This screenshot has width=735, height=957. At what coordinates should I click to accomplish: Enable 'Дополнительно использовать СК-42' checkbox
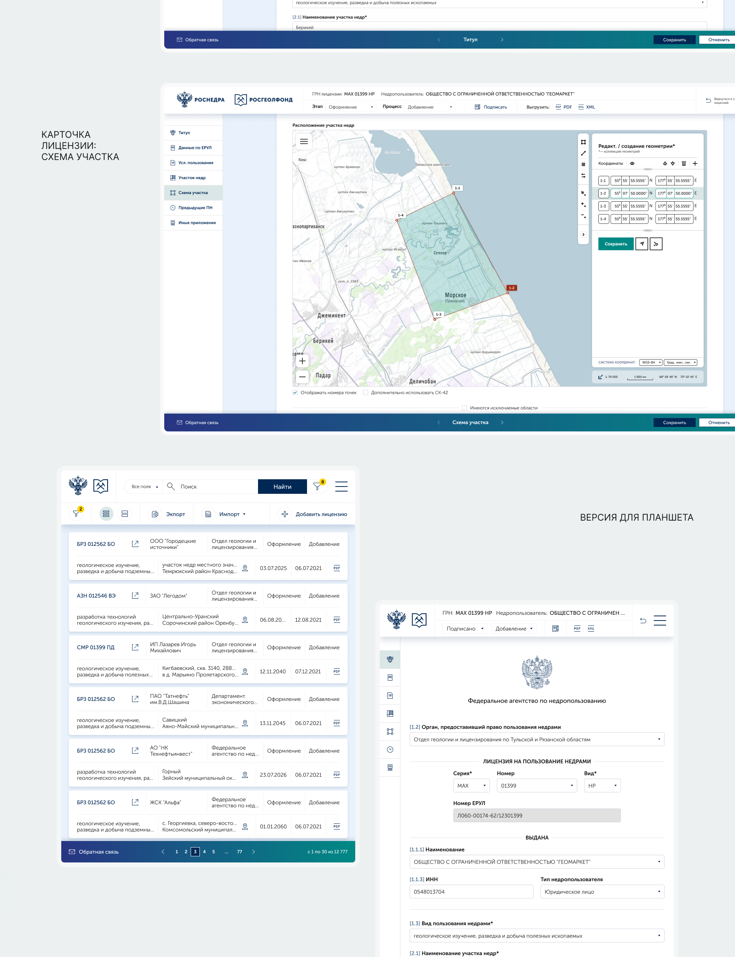[365, 392]
